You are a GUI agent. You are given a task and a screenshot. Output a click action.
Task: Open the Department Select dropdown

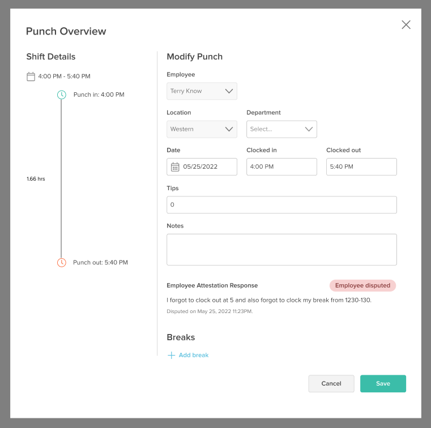(281, 129)
